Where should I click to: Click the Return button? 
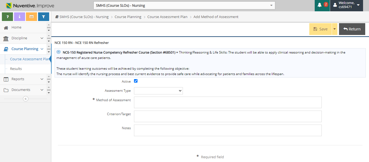(x=352, y=29)
